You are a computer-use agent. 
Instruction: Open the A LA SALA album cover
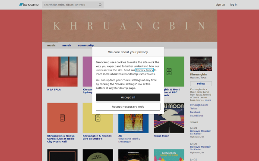(62, 72)
